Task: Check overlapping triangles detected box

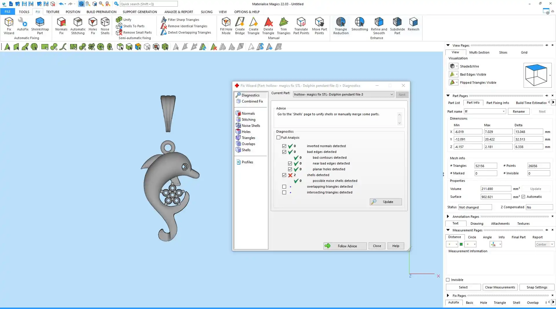Action: click(284, 187)
